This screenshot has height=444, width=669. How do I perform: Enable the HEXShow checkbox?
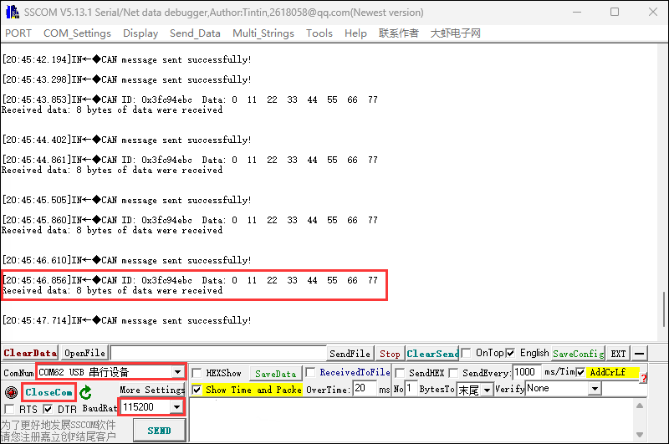[197, 373]
